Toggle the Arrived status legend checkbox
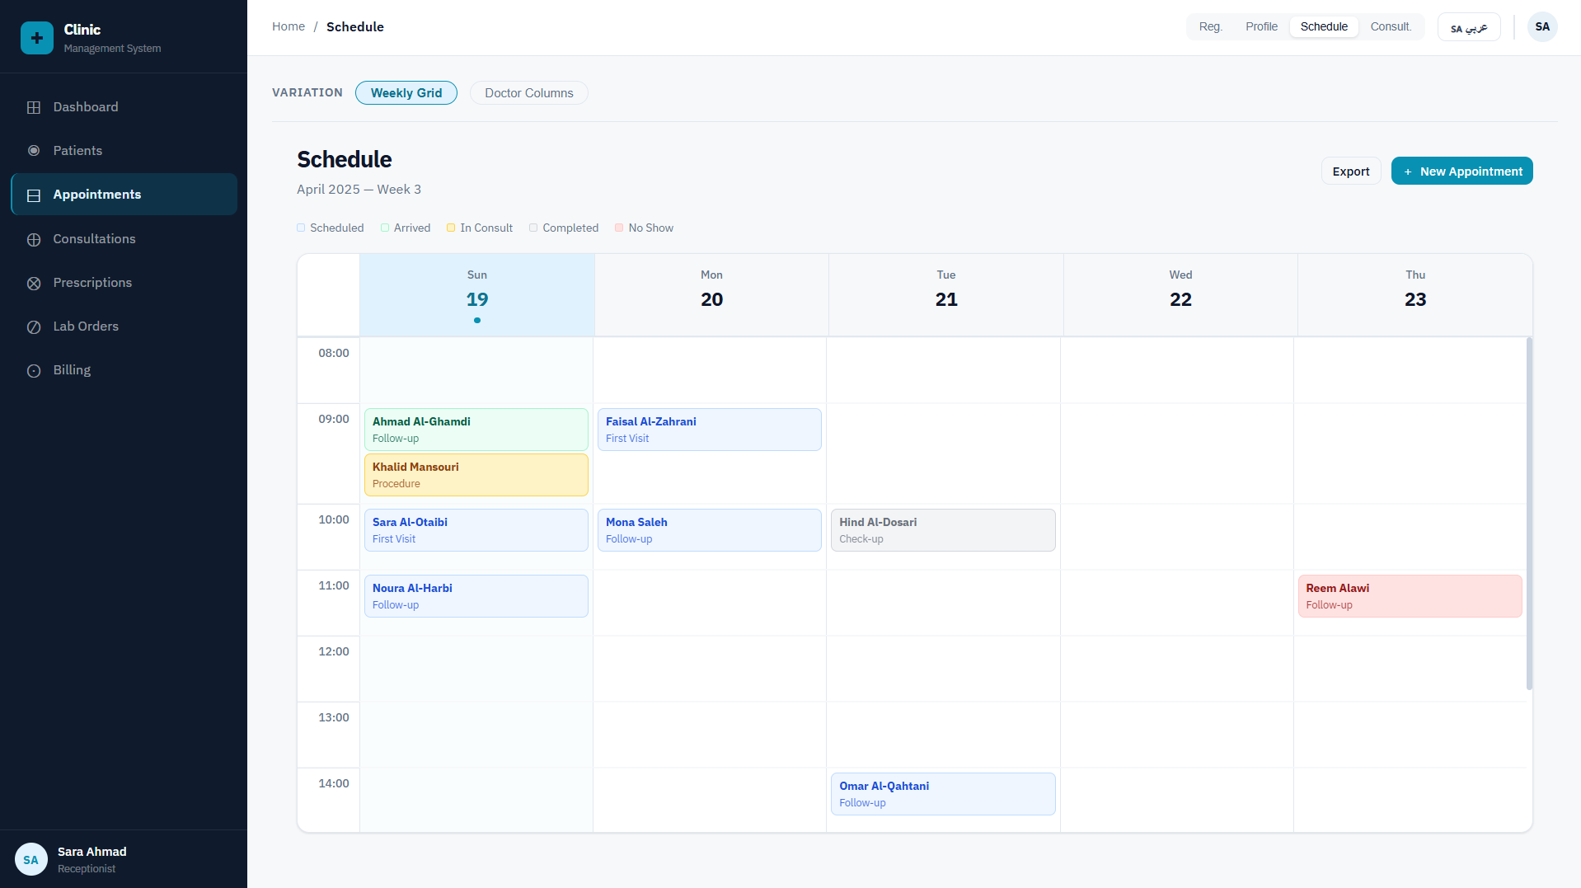This screenshot has width=1581, height=888. click(x=384, y=228)
